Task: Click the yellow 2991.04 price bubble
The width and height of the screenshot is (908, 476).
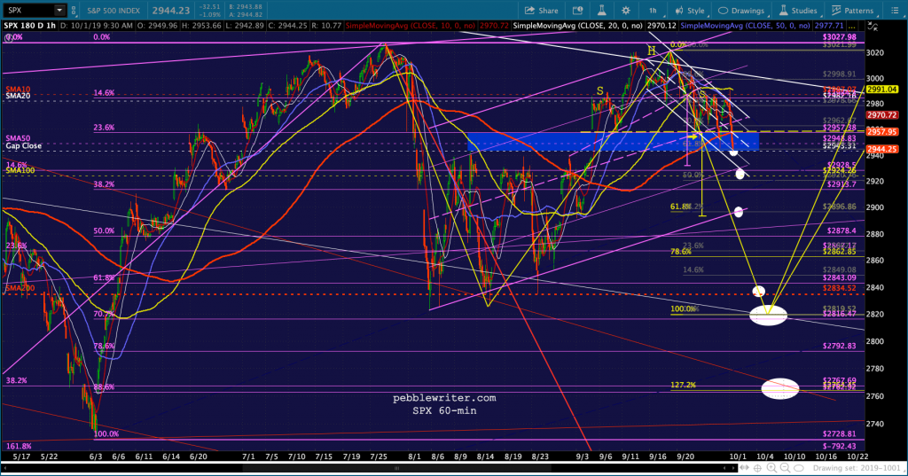Action: 882,90
